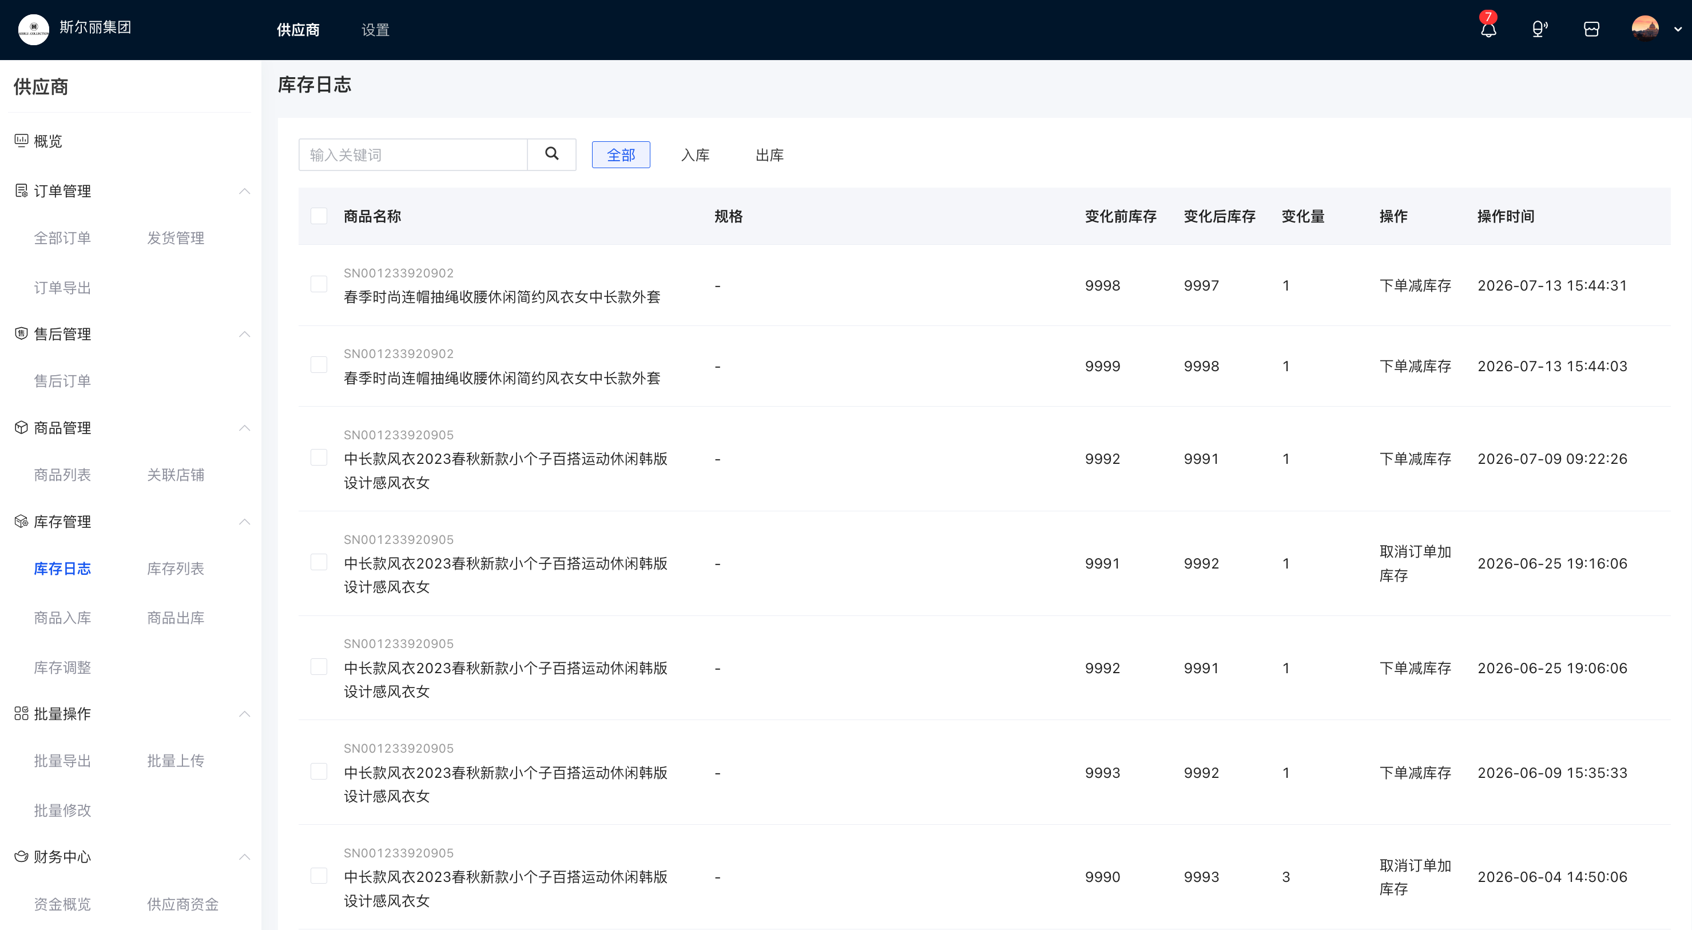This screenshot has width=1692, height=930.
Task: Go to 发货管理 page
Action: click(x=176, y=238)
